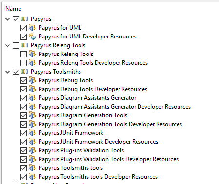Collapse the Papyrus Releng Tools category
The image size is (219, 184).
point(8,46)
